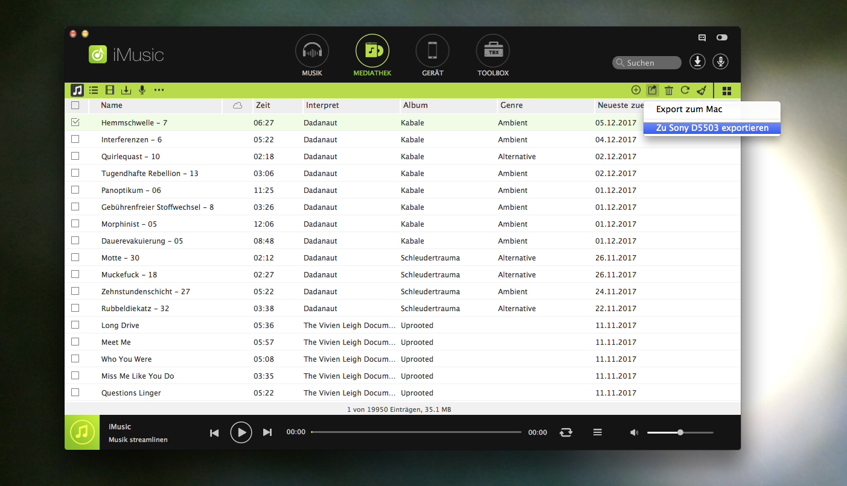Image resolution: width=847 pixels, height=486 pixels.
Task: Sort by the Zeit column header
Action: click(277, 106)
